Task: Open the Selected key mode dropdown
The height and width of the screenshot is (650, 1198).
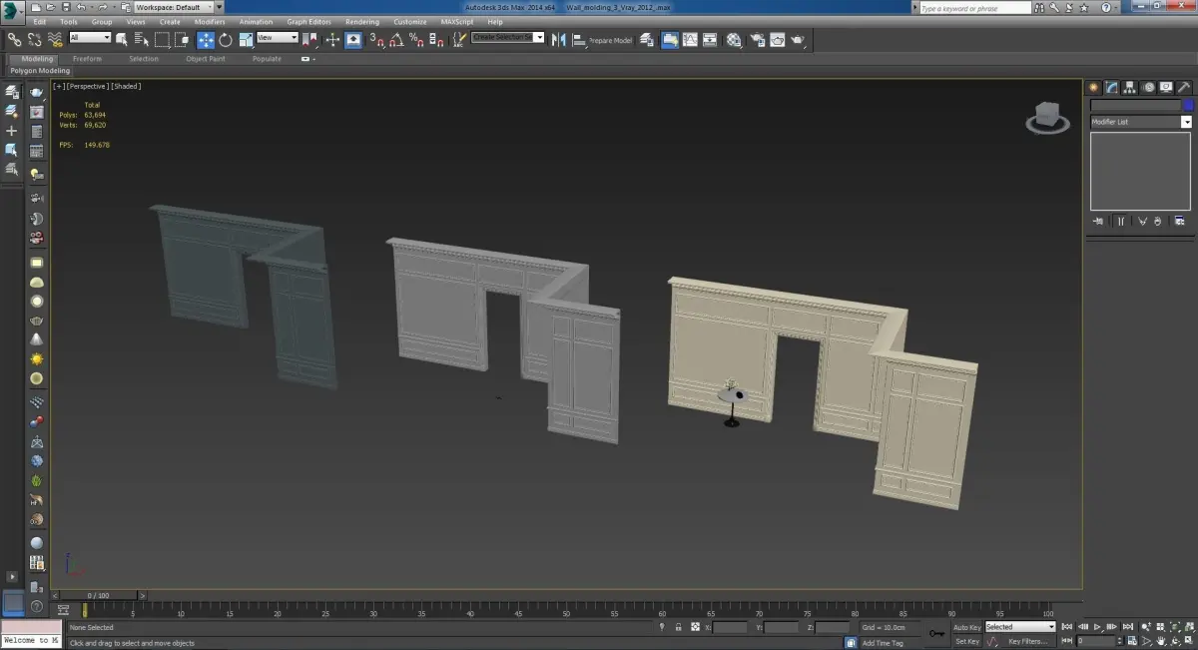Action: click(x=1020, y=627)
